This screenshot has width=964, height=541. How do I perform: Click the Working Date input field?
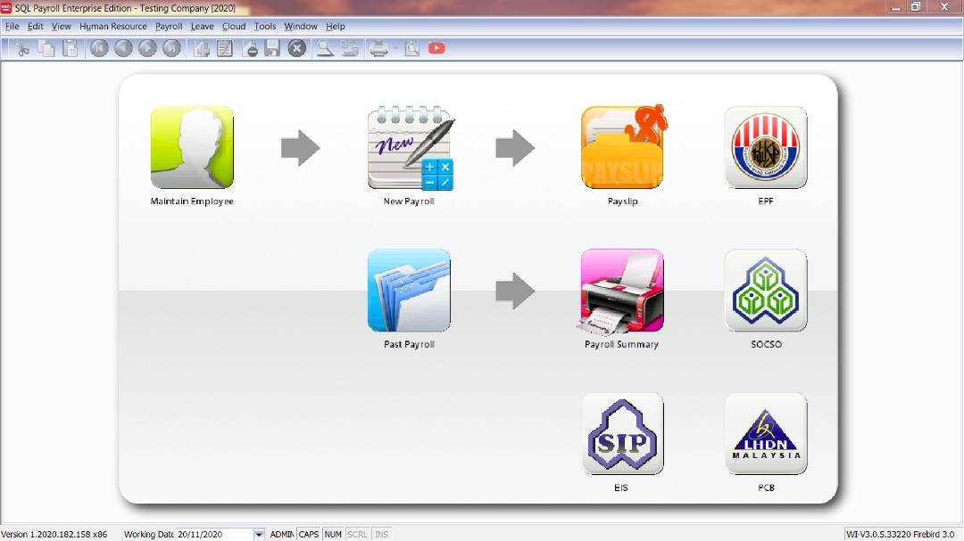pyautogui.click(x=213, y=534)
